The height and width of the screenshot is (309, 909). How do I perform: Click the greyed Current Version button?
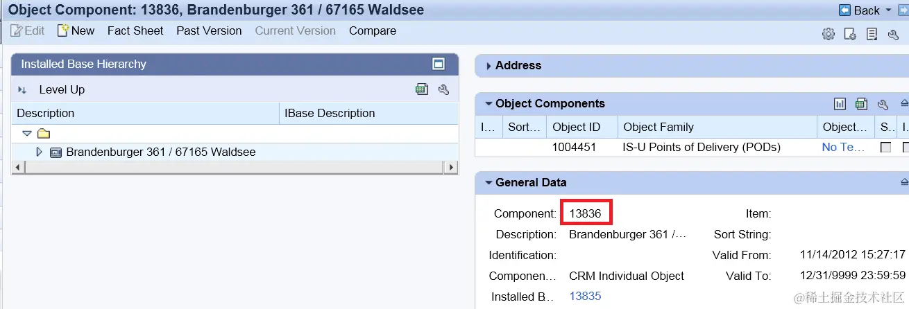296,30
